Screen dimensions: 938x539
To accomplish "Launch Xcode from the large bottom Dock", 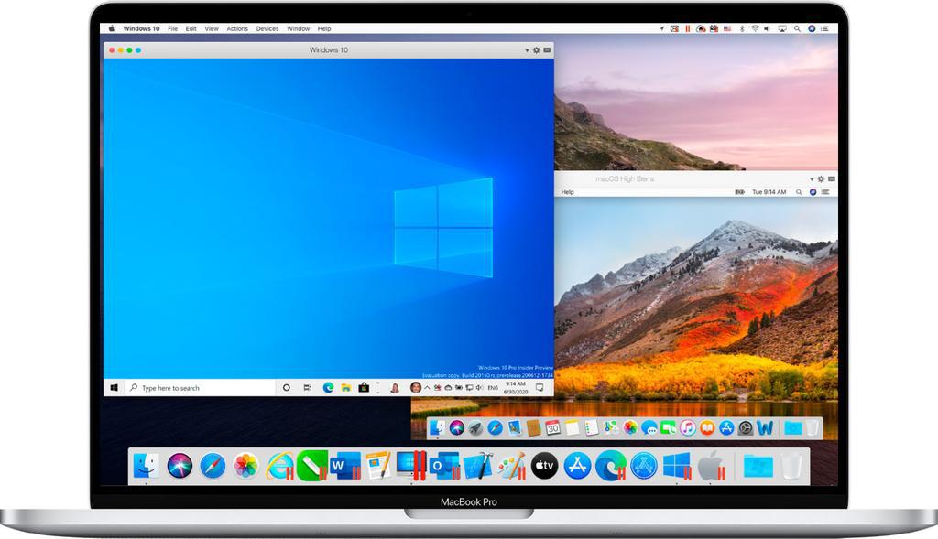I will click(478, 466).
